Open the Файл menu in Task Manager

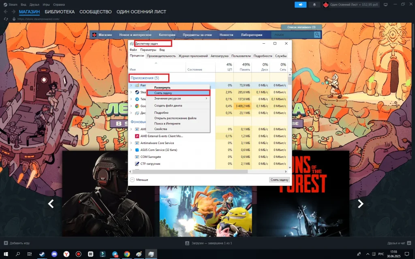click(x=133, y=50)
